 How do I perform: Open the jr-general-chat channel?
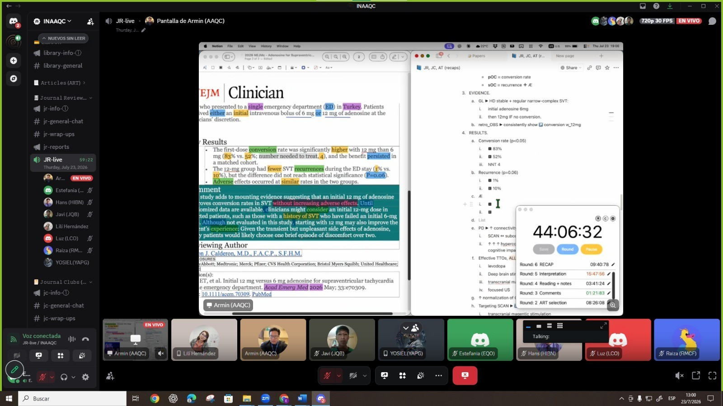tap(63, 121)
